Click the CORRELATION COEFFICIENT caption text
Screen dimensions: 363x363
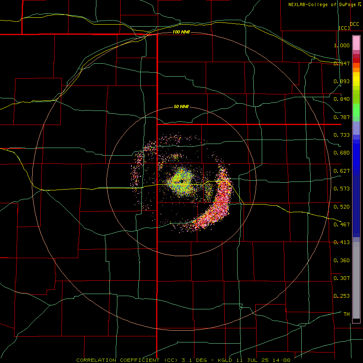pyautogui.click(x=118, y=360)
